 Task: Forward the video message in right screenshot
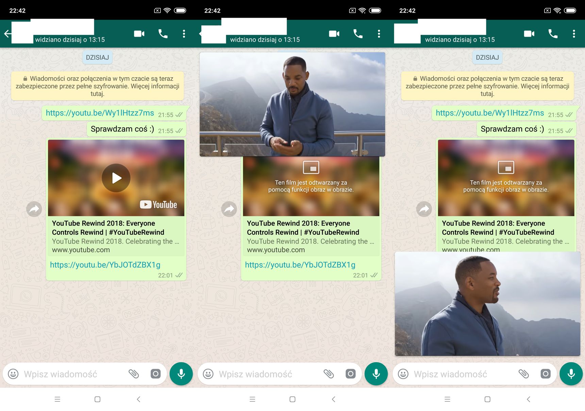424,209
